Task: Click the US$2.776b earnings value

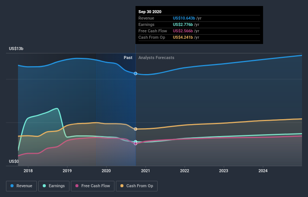Action: 183,24
